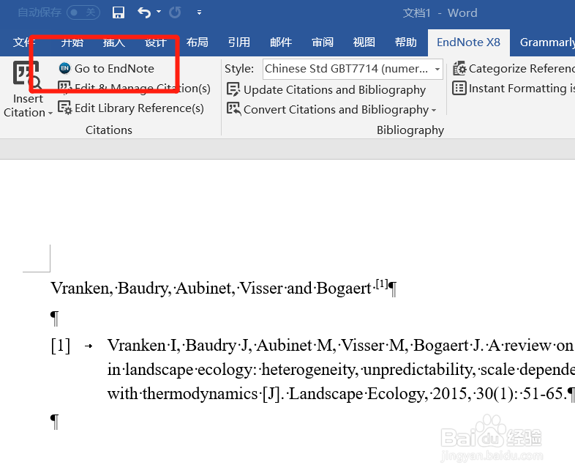Click the Go to EndNote globe icon
The image size is (575, 476).
(x=65, y=68)
